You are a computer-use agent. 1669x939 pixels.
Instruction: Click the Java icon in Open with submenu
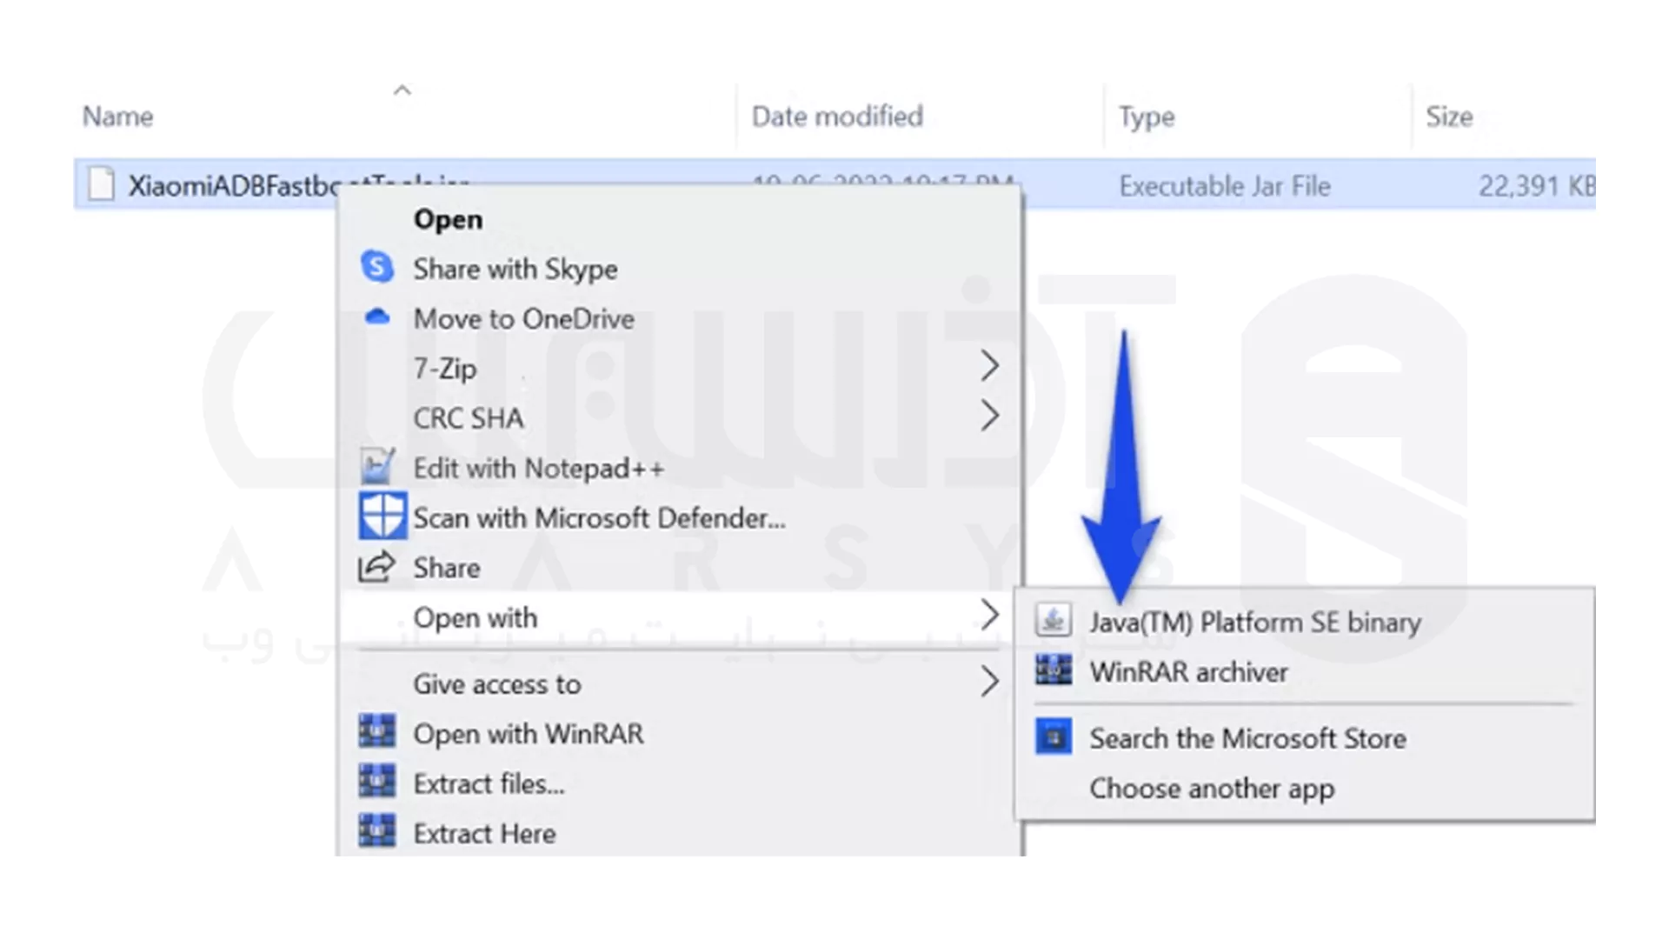[1054, 621]
